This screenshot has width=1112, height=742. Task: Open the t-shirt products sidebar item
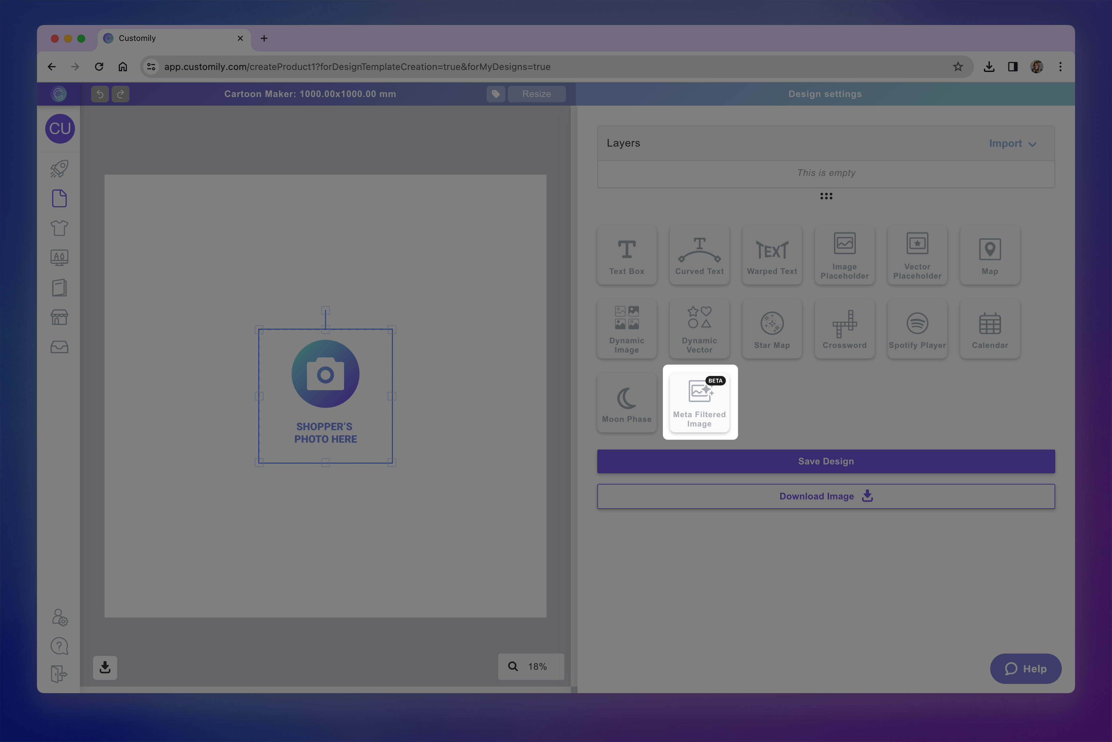(x=59, y=228)
